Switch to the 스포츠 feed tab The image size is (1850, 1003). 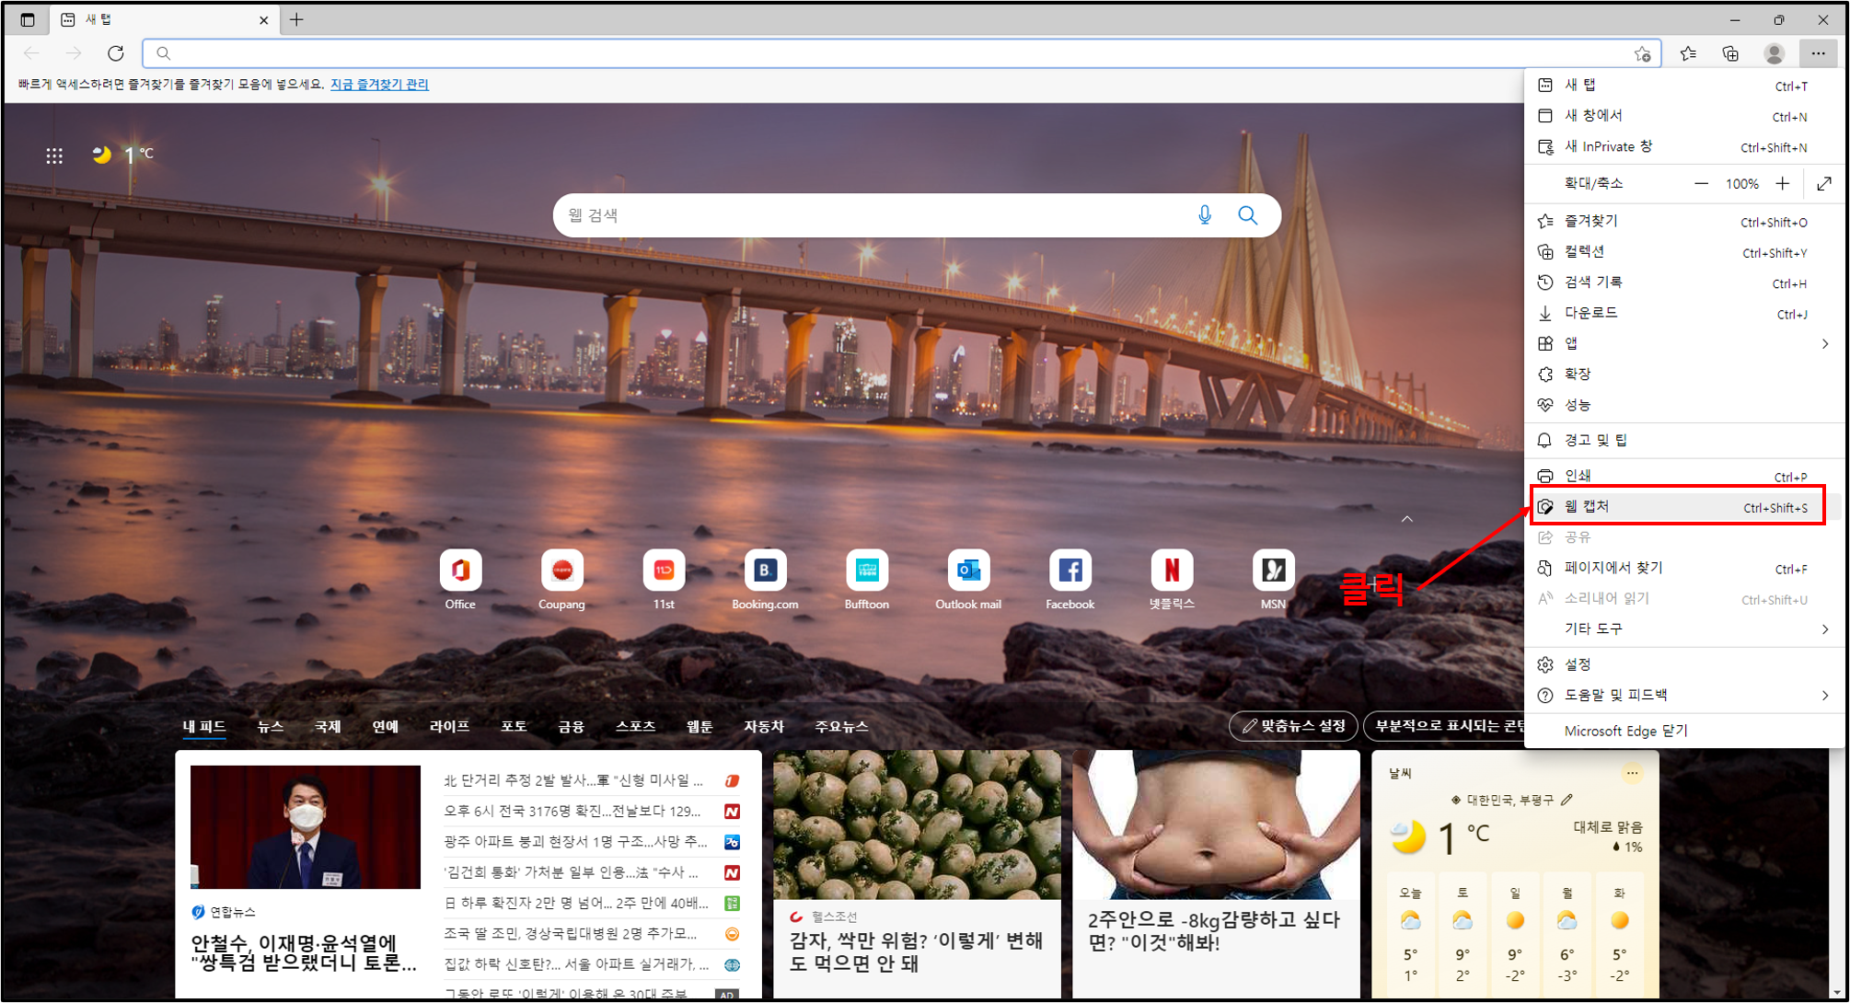tap(635, 727)
